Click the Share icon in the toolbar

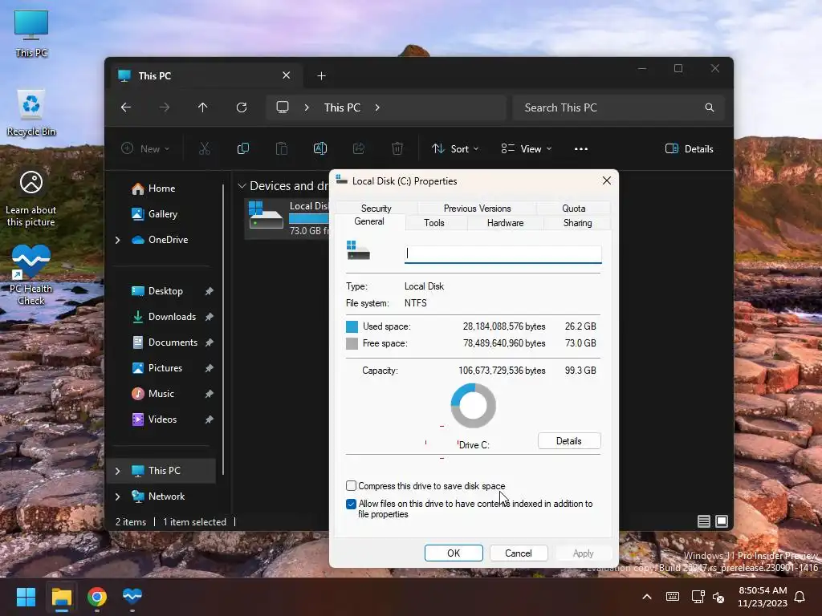click(359, 148)
